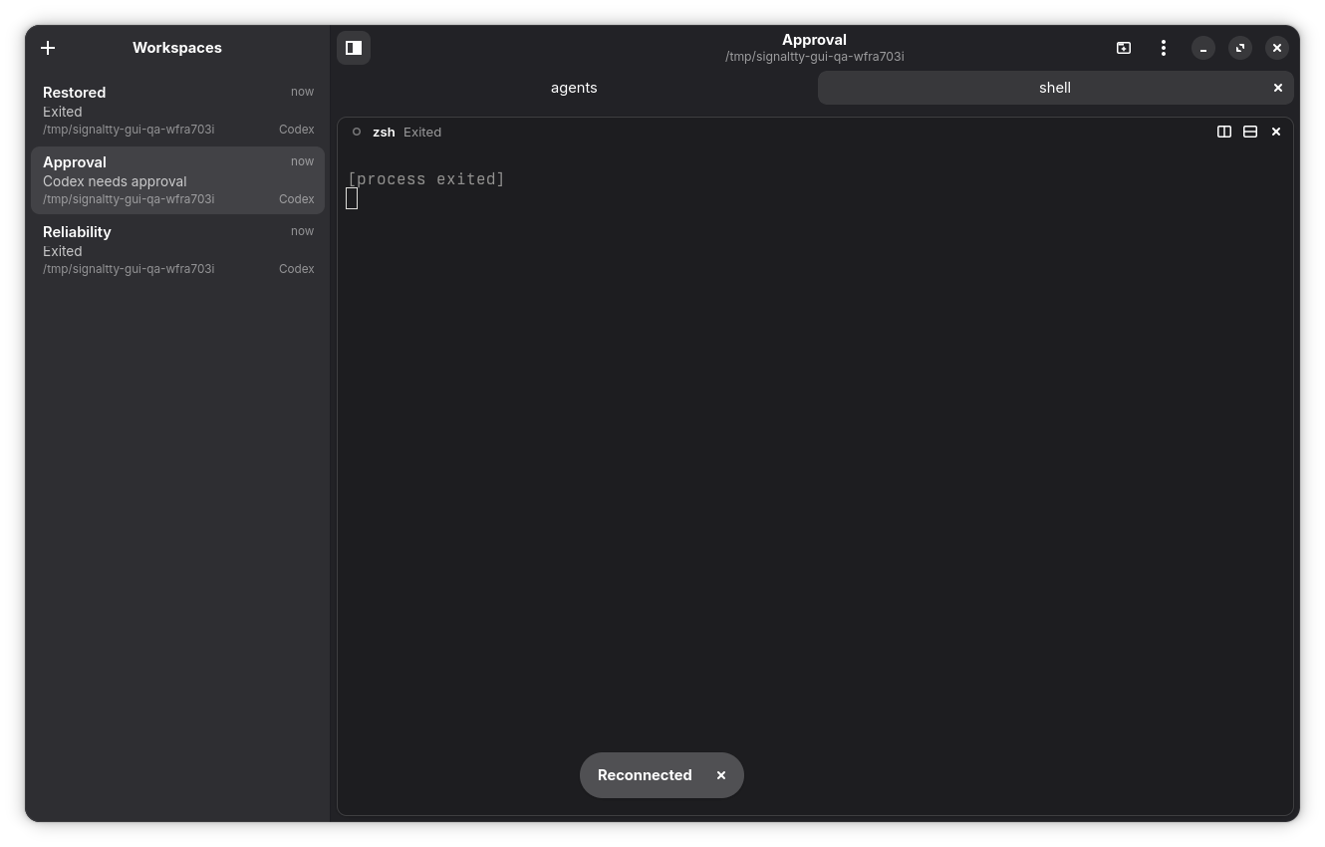Switch to the agents tab
Image resolution: width=1325 pixels, height=847 pixels.
pos(574,88)
